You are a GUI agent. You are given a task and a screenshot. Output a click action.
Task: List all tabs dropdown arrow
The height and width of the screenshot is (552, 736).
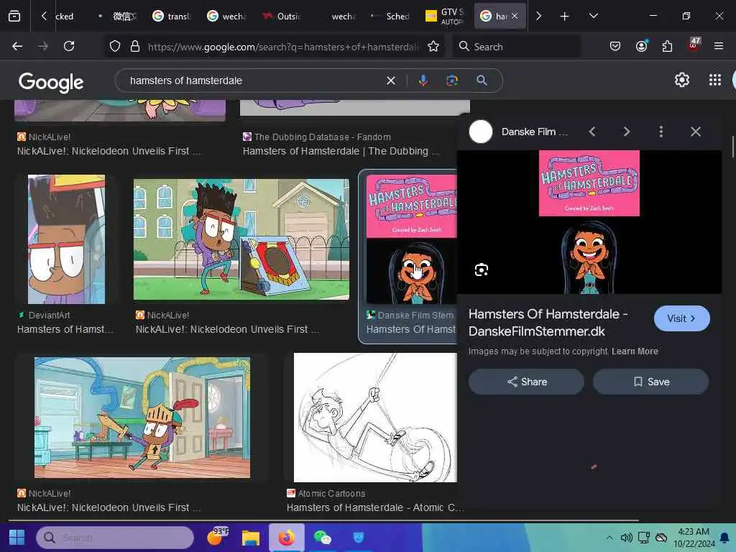click(x=593, y=16)
